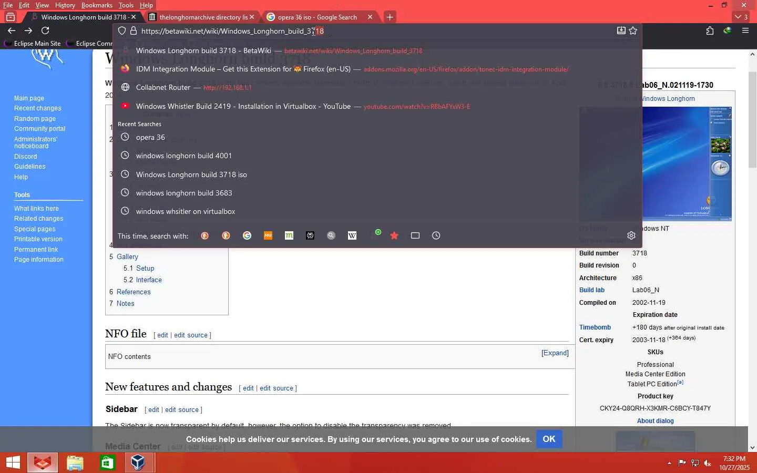The image size is (757, 473).
Task: Open the About dialog infobox link
Action: click(655, 421)
